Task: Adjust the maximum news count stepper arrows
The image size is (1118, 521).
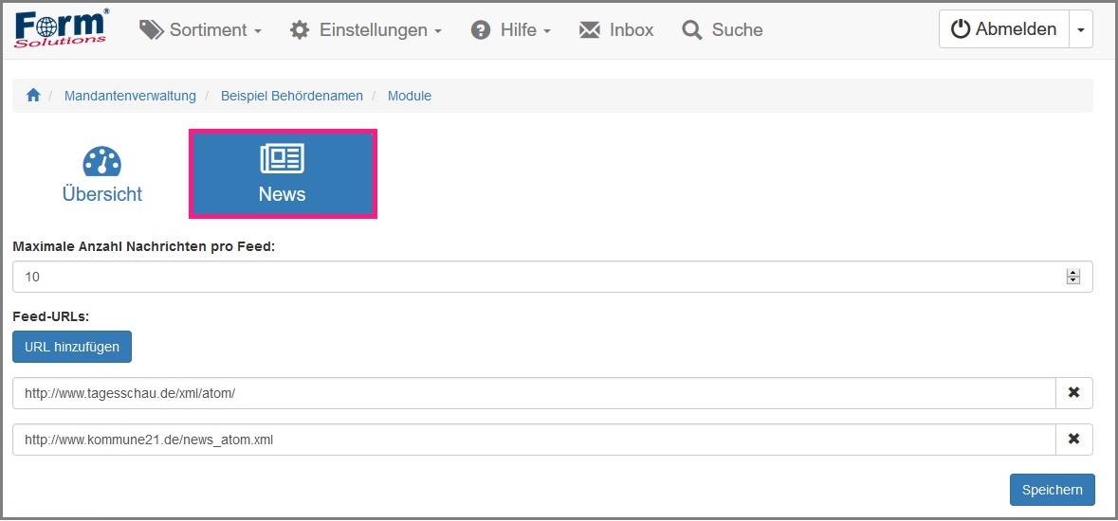Action: (x=1073, y=278)
